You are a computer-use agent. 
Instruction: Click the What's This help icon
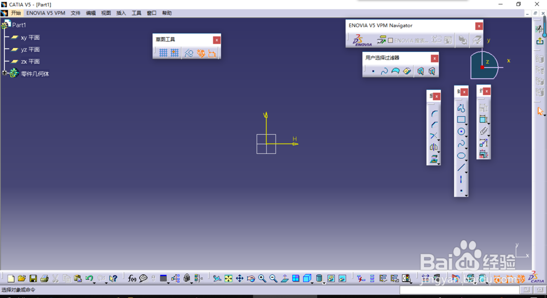pos(113,278)
